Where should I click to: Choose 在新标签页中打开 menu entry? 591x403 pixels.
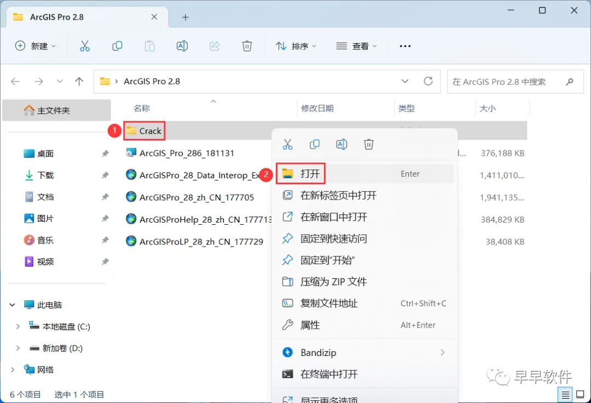pyautogui.click(x=364, y=195)
